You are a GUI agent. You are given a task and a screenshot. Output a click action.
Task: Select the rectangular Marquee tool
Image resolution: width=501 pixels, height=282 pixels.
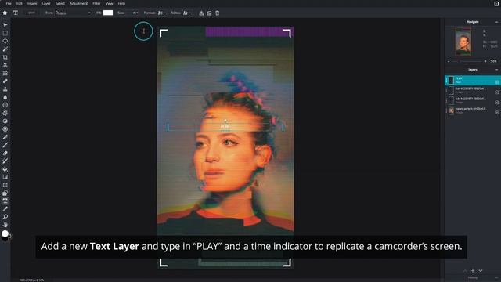tap(5, 33)
